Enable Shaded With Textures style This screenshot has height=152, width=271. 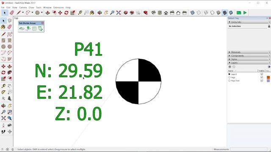(224, 13)
